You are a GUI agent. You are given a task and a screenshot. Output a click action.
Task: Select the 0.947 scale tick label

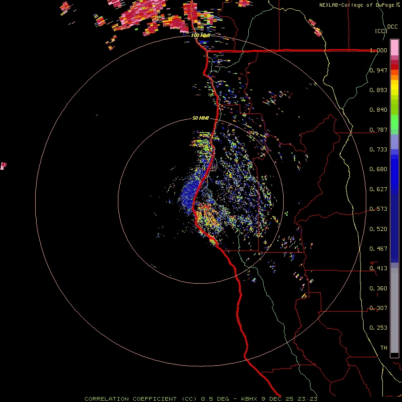[x=378, y=71]
